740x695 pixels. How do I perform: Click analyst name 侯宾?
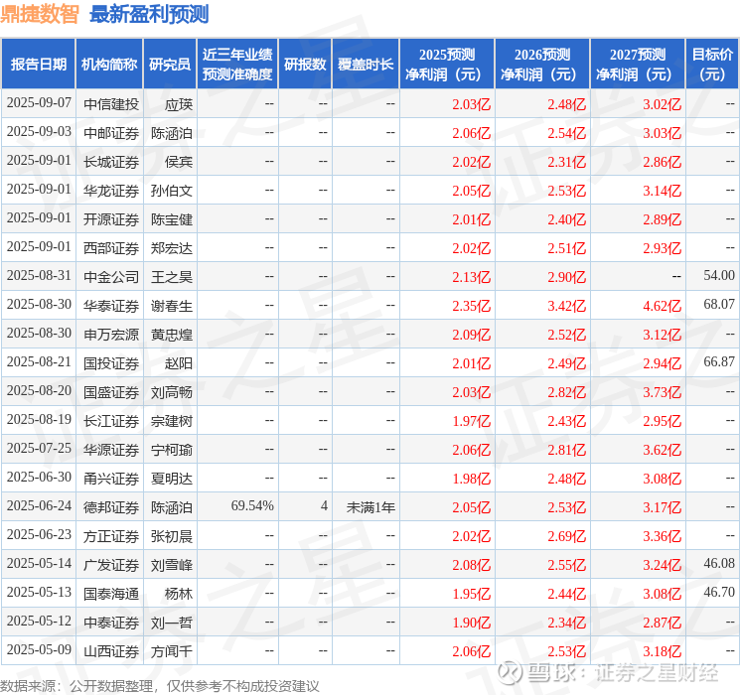pyautogui.click(x=179, y=162)
